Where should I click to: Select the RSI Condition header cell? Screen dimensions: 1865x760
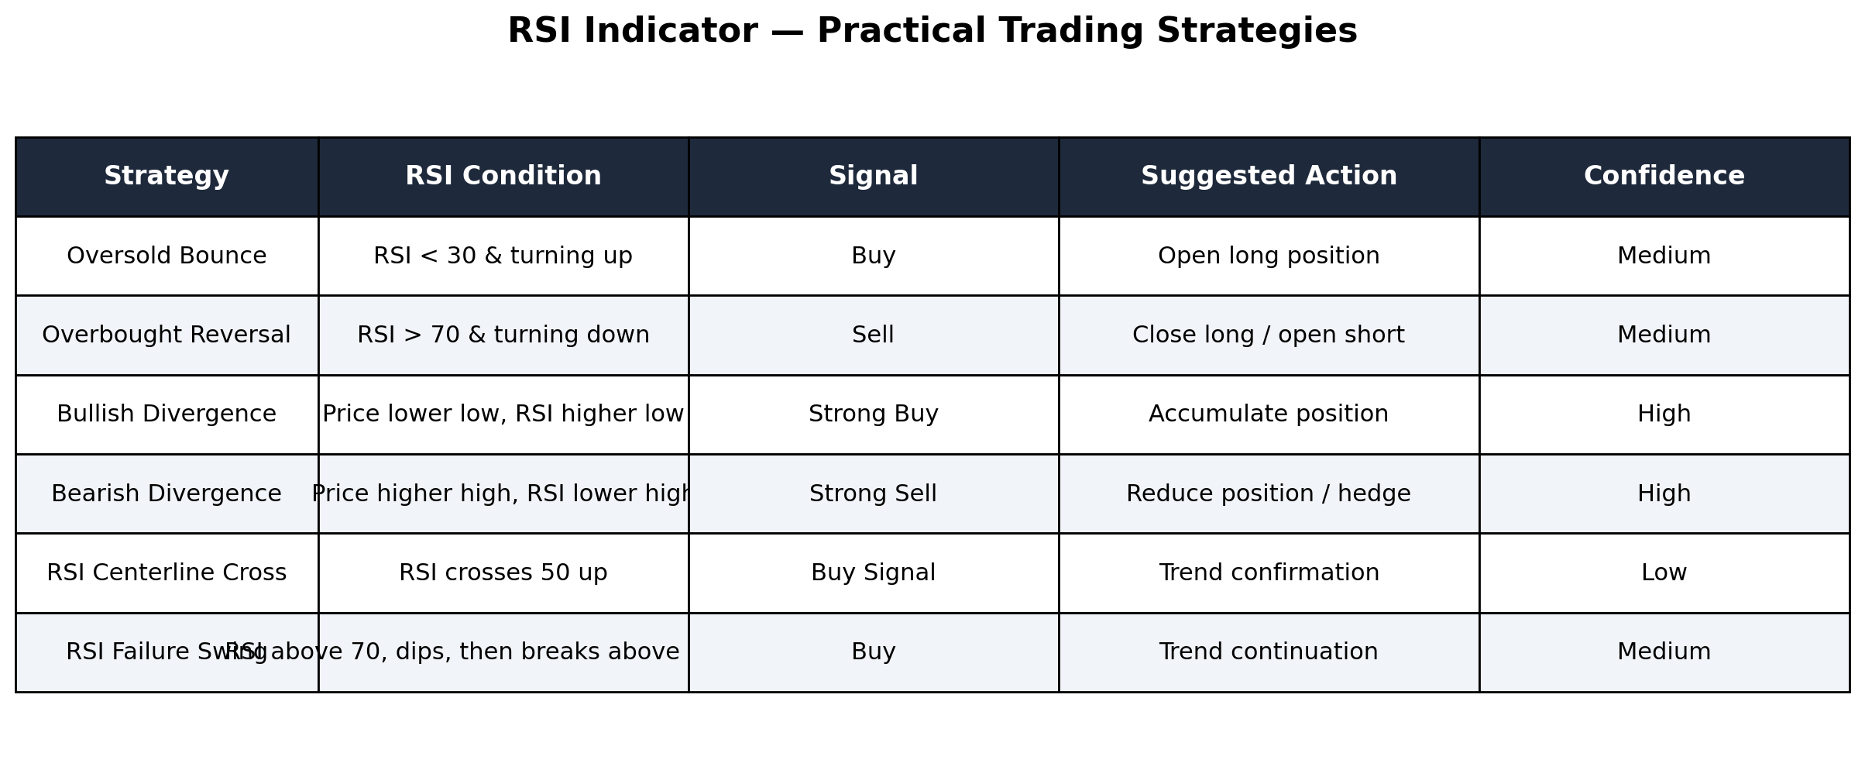pyautogui.click(x=503, y=177)
